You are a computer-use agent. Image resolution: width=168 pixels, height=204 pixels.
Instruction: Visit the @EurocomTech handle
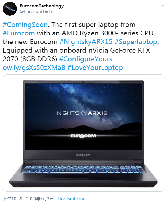(36, 11)
